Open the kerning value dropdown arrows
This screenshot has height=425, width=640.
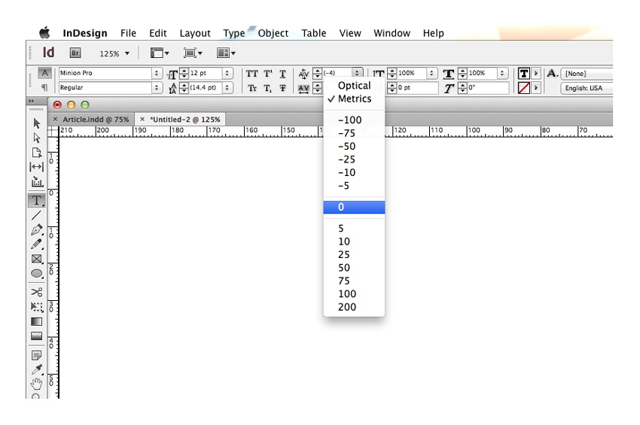click(x=357, y=73)
